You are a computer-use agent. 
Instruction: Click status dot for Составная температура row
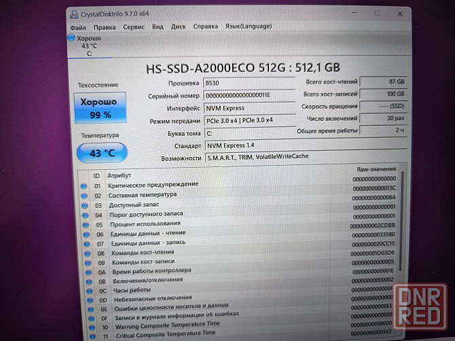click(x=84, y=196)
